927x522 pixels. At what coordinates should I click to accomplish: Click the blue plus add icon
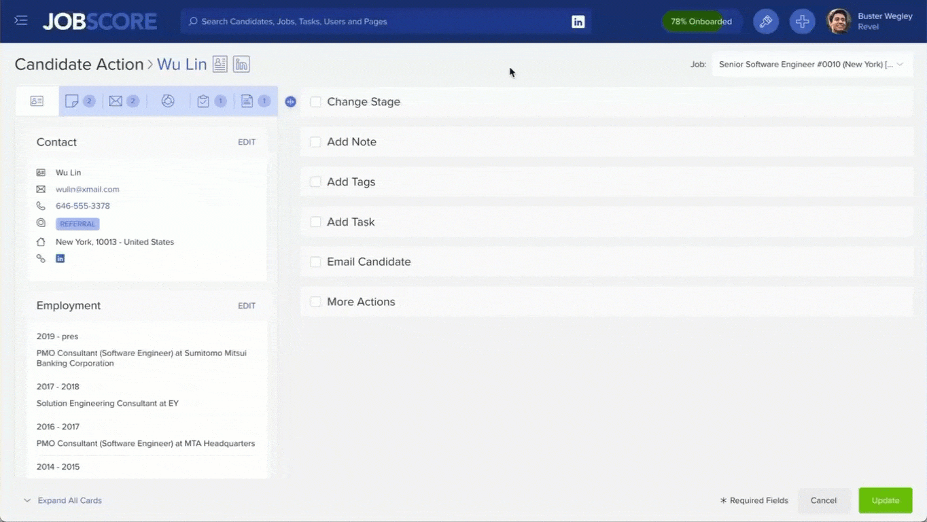point(802,22)
